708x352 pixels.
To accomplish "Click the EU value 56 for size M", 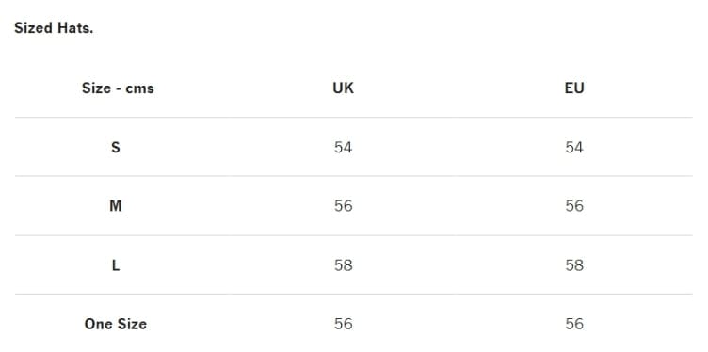I will click(574, 206).
